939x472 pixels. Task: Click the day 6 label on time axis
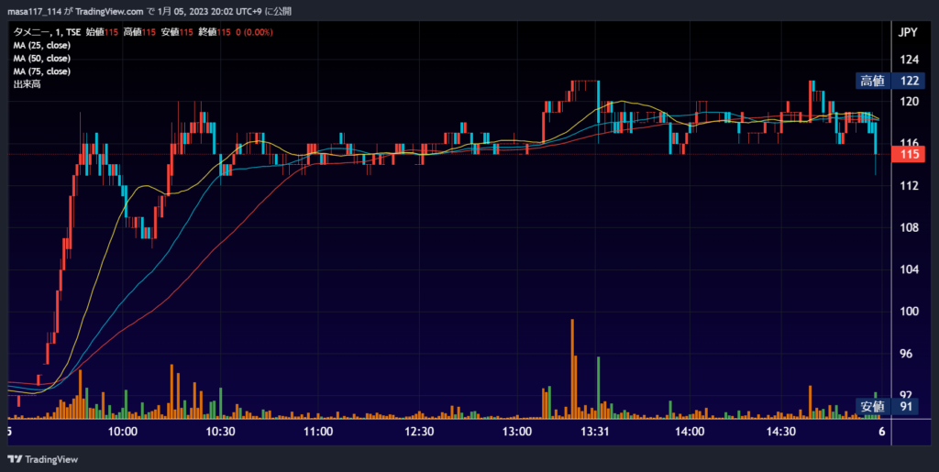881,432
